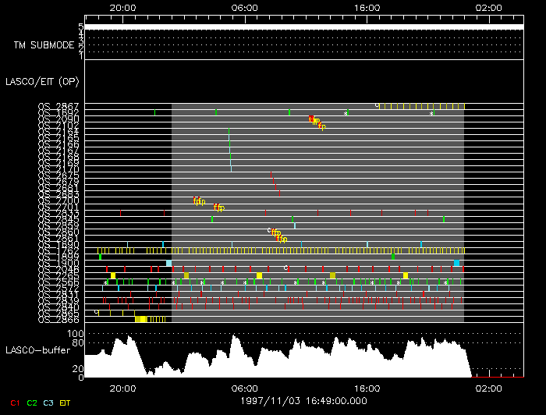Click the white TM submode 5 bar

tap(303, 27)
